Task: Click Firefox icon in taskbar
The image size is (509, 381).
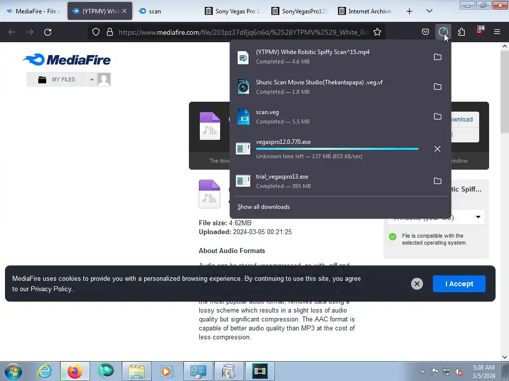Action: point(75,371)
